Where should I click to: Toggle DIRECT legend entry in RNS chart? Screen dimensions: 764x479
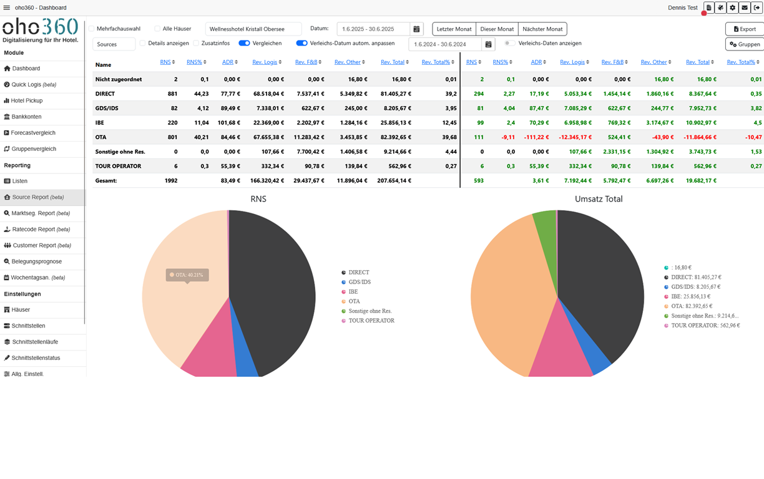click(355, 273)
